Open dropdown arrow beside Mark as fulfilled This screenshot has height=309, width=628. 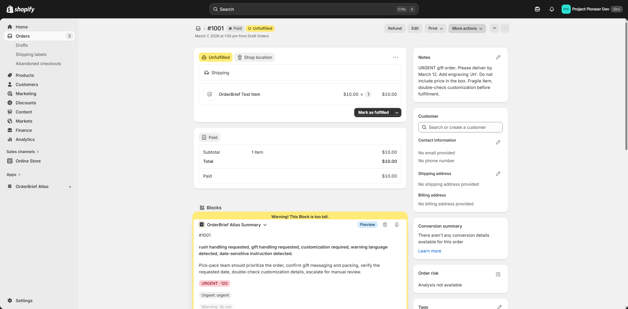pos(397,112)
